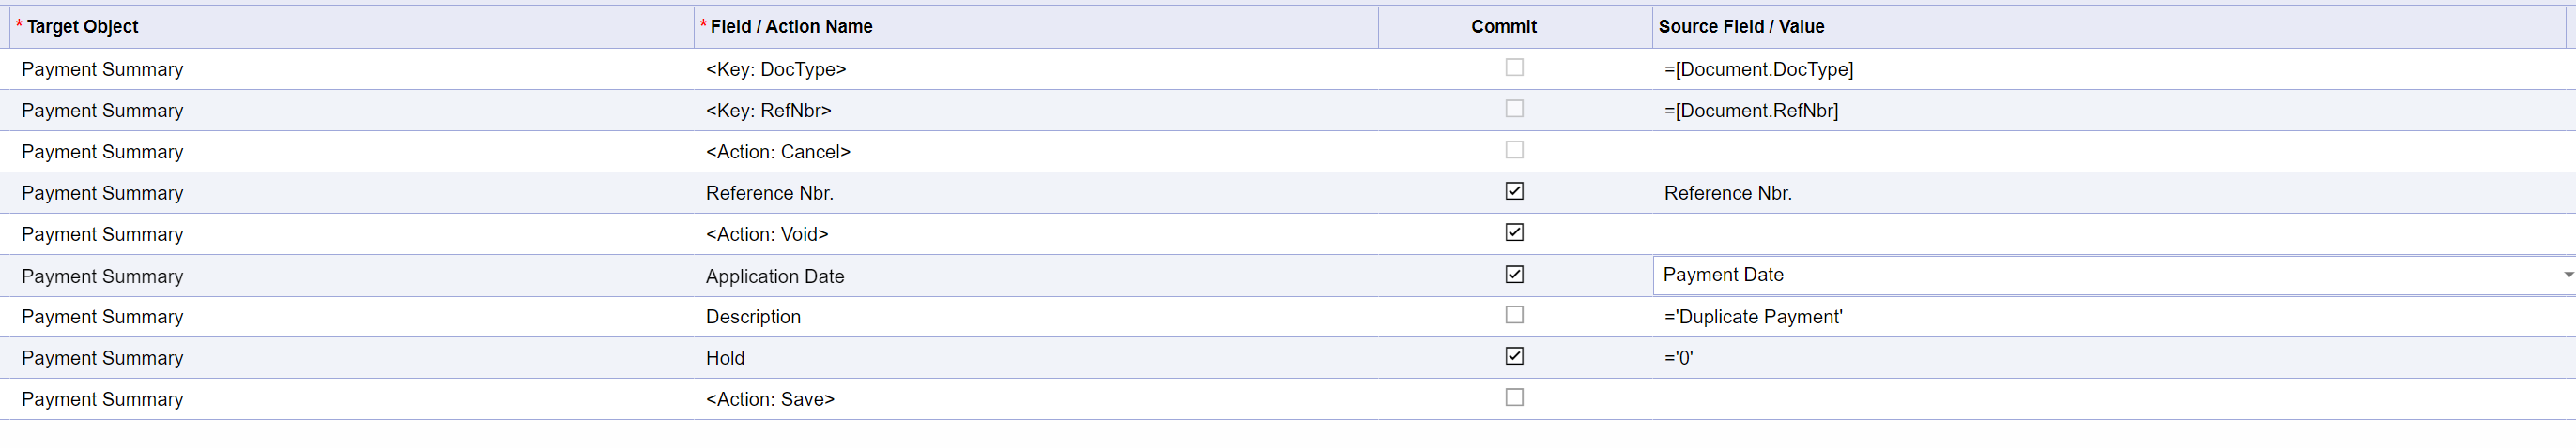The width and height of the screenshot is (2576, 448).
Task: Uncheck Commit for Action: Void row
Action: click(x=1514, y=232)
